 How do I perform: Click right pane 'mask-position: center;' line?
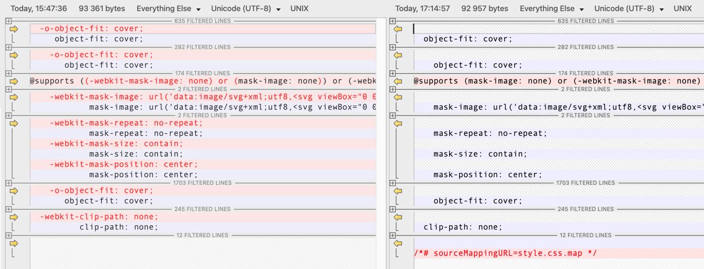559,175
